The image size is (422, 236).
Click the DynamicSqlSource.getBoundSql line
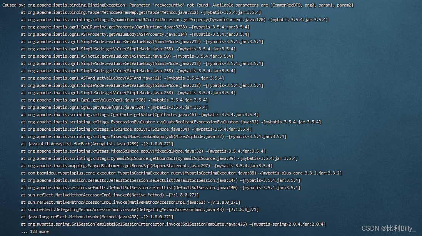click(x=159, y=158)
